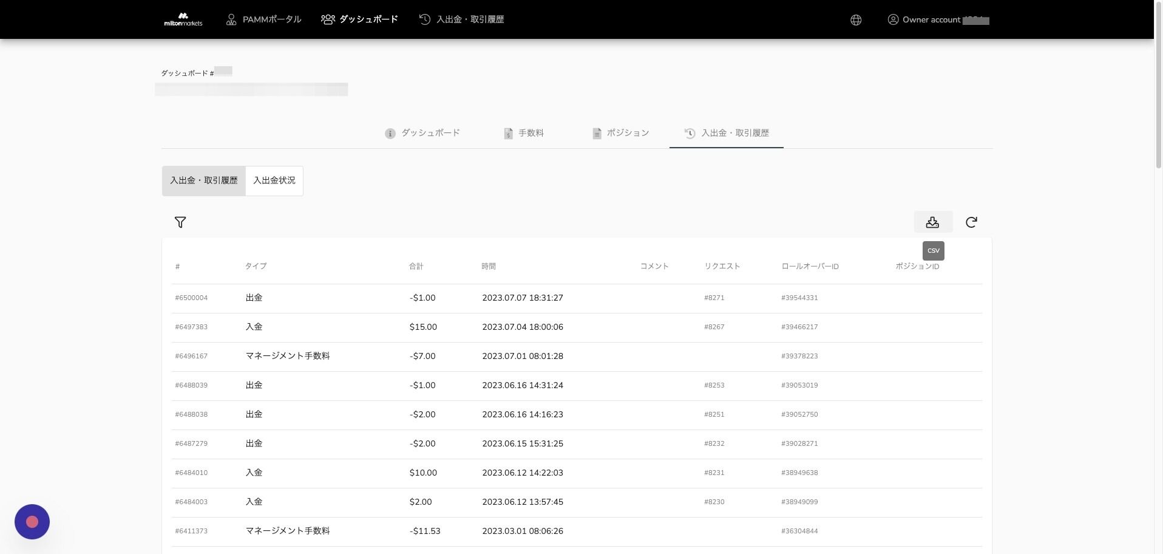Image resolution: width=1163 pixels, height=554 pixels.
Task: Click transaction number #6496167
Action: [191, 356]
